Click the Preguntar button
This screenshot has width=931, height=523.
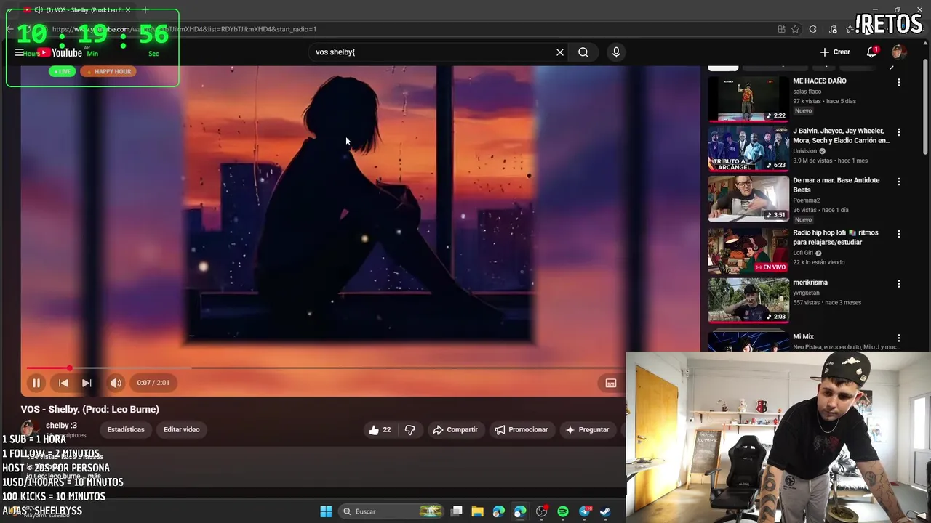(588, 430)
